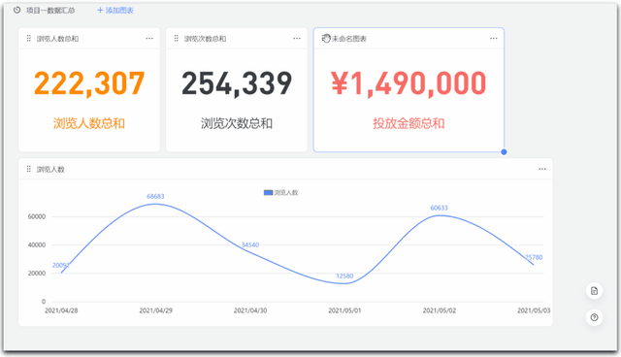Click the 2021/05/01 axis label
Viewport: 621px width, 357px height.
point(344,310)
